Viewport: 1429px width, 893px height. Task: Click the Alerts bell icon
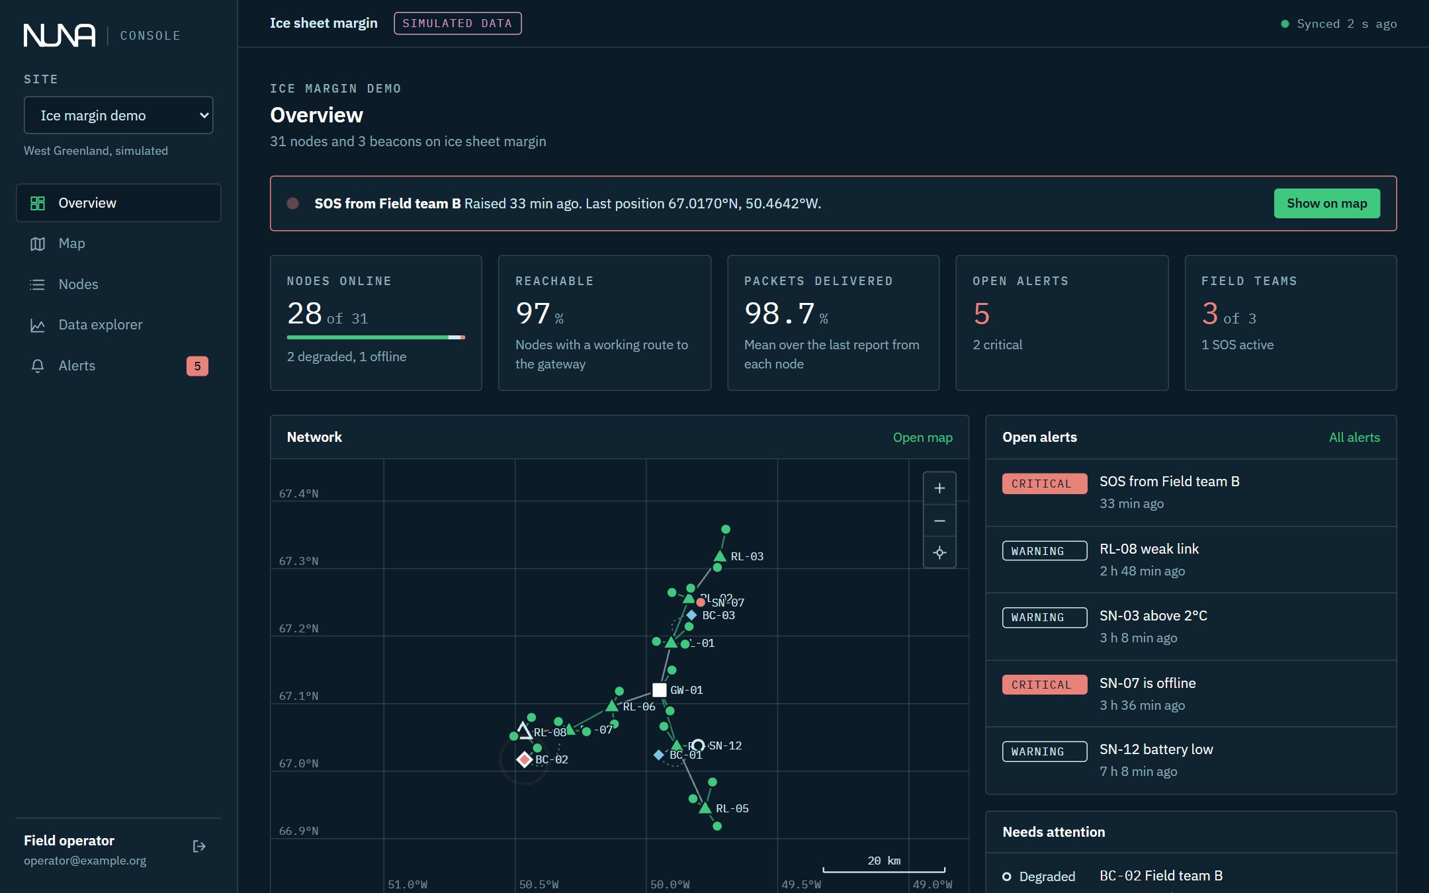coord(38,366)
